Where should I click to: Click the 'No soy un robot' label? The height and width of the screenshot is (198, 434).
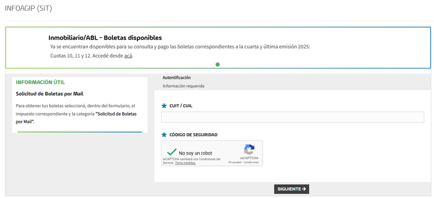tap(195, 153)
